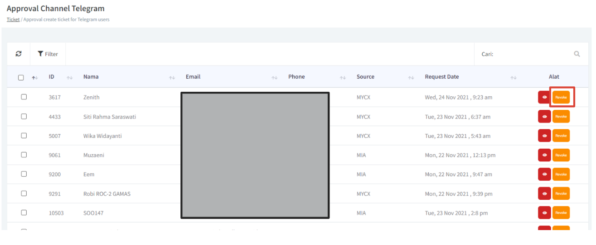The height and width of the screenshot is (245, 596).
Task: Open the Filter options
Action: [x=48, y=54]
